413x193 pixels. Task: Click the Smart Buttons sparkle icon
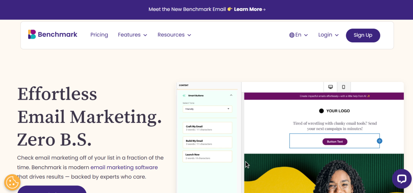click(184, 96)
